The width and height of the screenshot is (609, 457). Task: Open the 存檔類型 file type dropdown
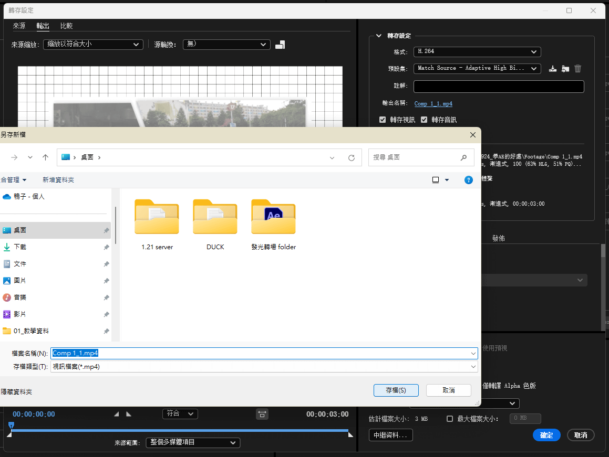click(x=263, y=366)
